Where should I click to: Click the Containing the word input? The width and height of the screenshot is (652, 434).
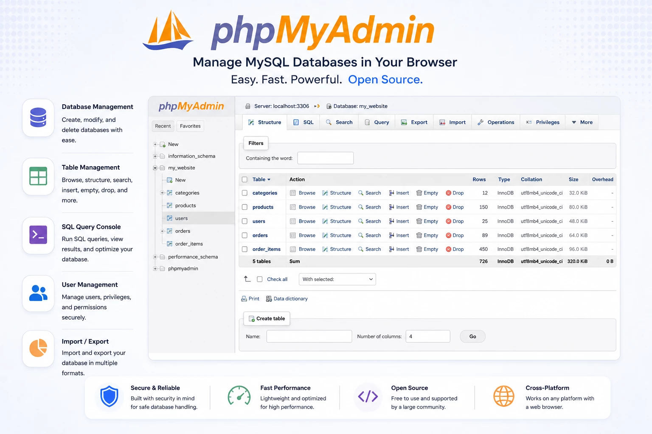[326, 158]
